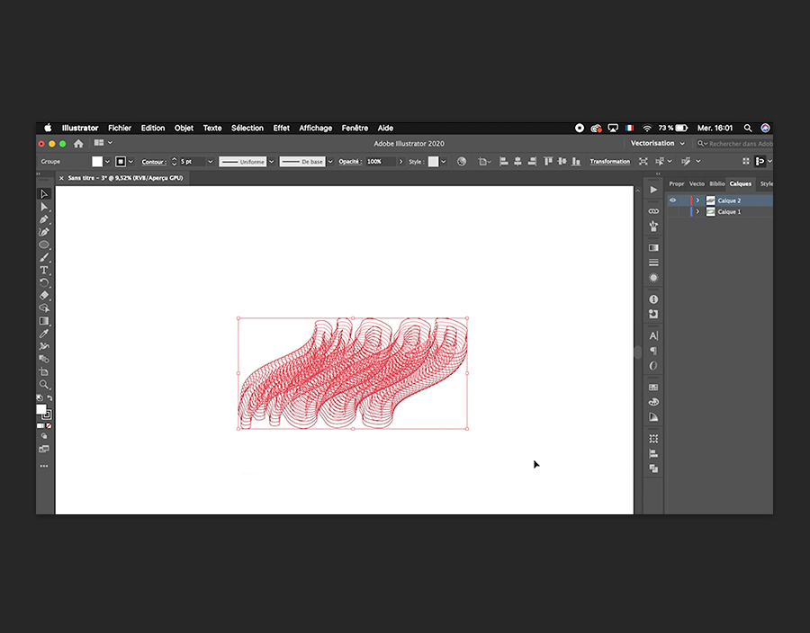
Task: Select the Ellipse tool
Action: pos(44,245)
